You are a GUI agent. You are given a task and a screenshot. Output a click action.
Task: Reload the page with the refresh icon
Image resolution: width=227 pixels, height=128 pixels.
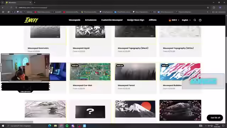pos(11,7)
